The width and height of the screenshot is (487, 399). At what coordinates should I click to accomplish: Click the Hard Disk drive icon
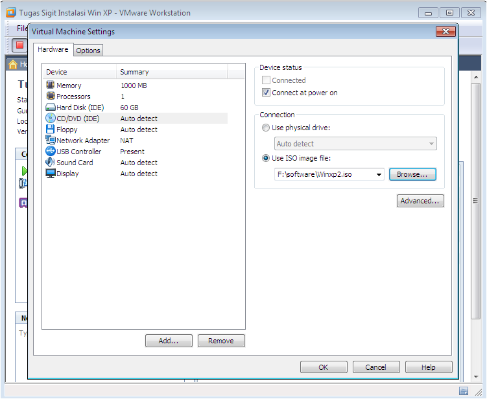coord(51,108)
